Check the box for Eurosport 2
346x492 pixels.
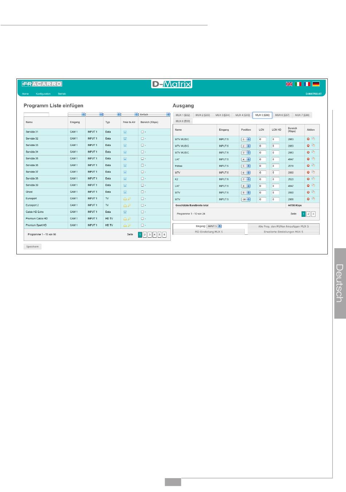142,205
